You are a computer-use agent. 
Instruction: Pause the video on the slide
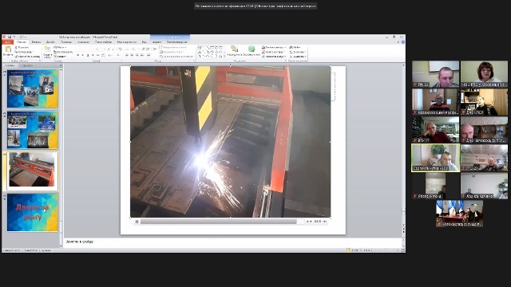click(x=137, y=222)
